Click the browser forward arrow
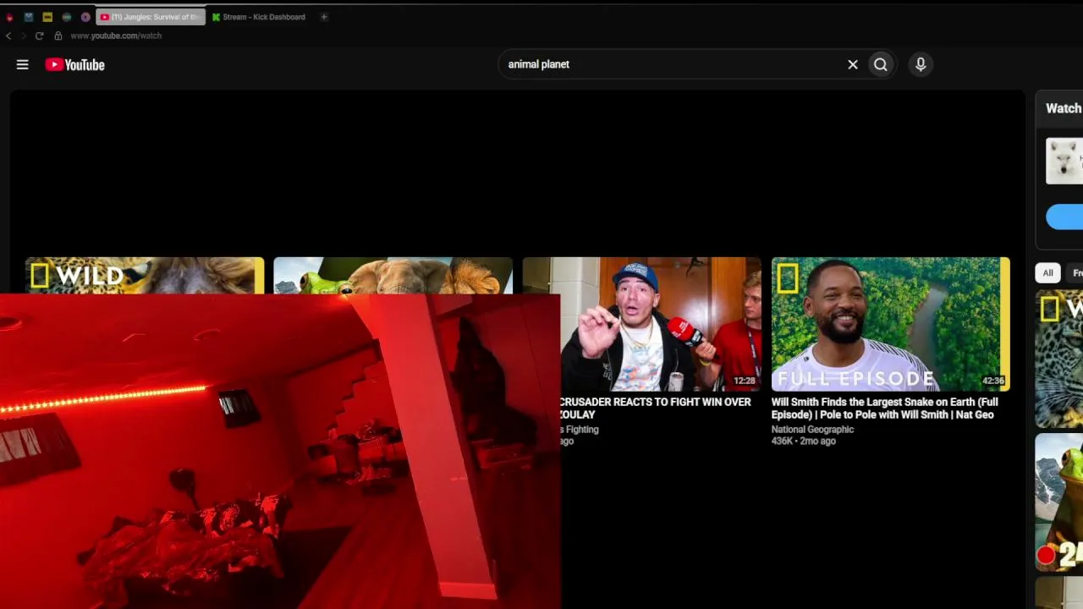The height and width of the screenshot is (609, 1083). [x=23, y=36]
